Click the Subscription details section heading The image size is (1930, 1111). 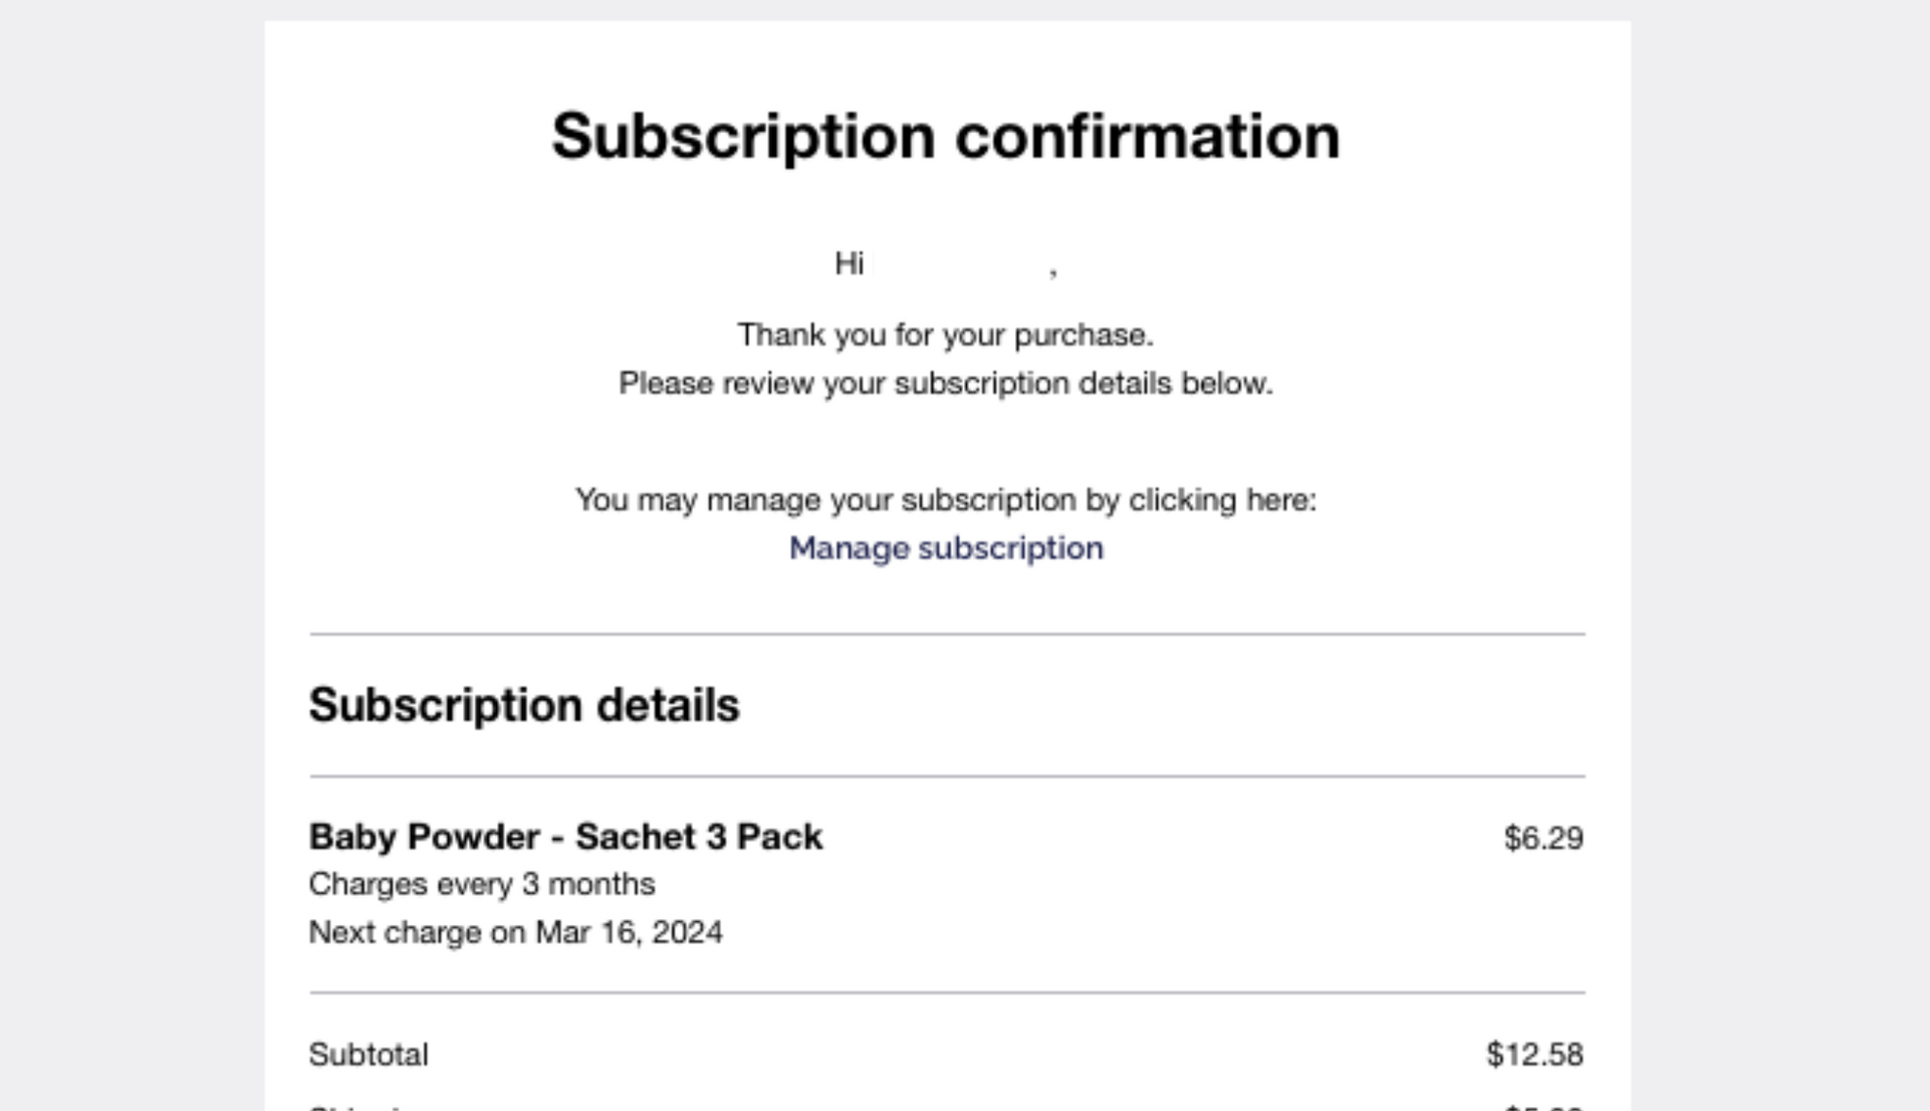pyautogui.click(x=524, y=705)
